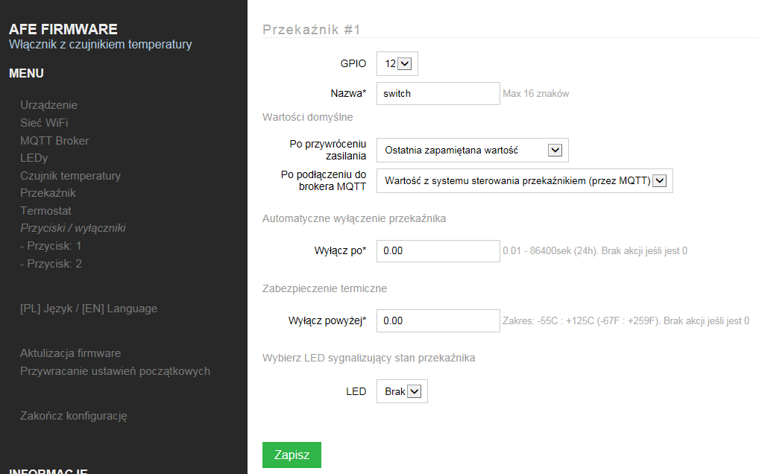Expand the 'Po przywróceniu zasilania' dropdown
Image resolution: width=759 pixels, height=474 pixels.
(x=472, y=150)
